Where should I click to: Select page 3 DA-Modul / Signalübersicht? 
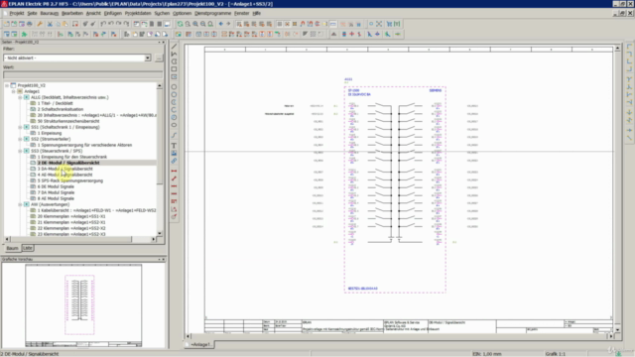pos(65,169)
